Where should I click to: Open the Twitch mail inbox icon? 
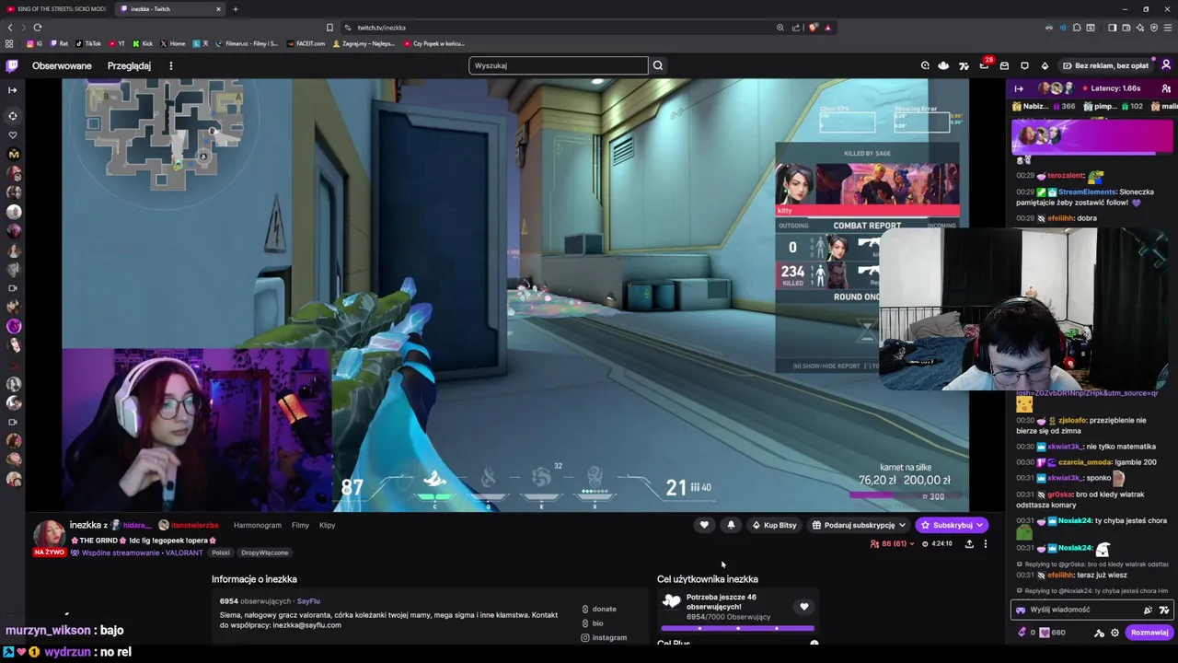(x=1004, y=65)
